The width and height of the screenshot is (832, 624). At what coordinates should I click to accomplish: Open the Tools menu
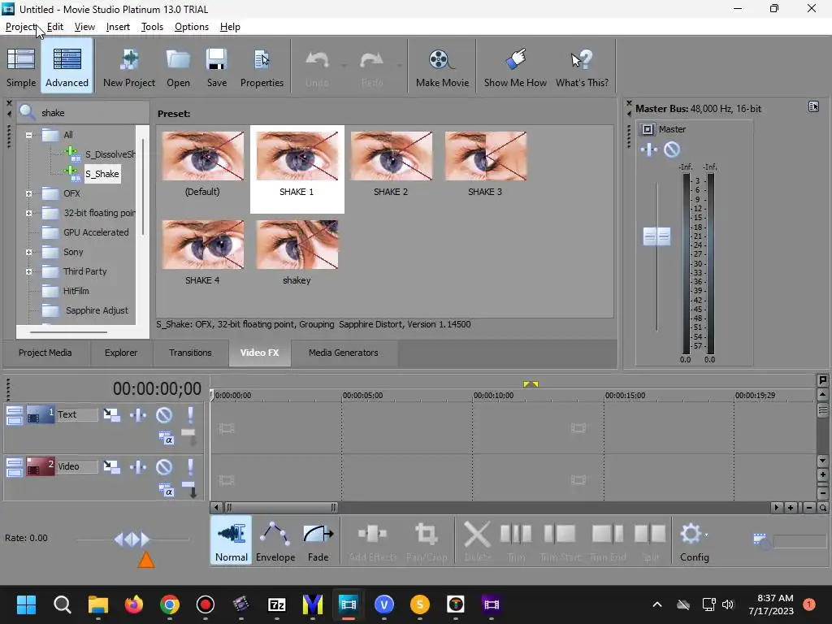coord(152,27)
